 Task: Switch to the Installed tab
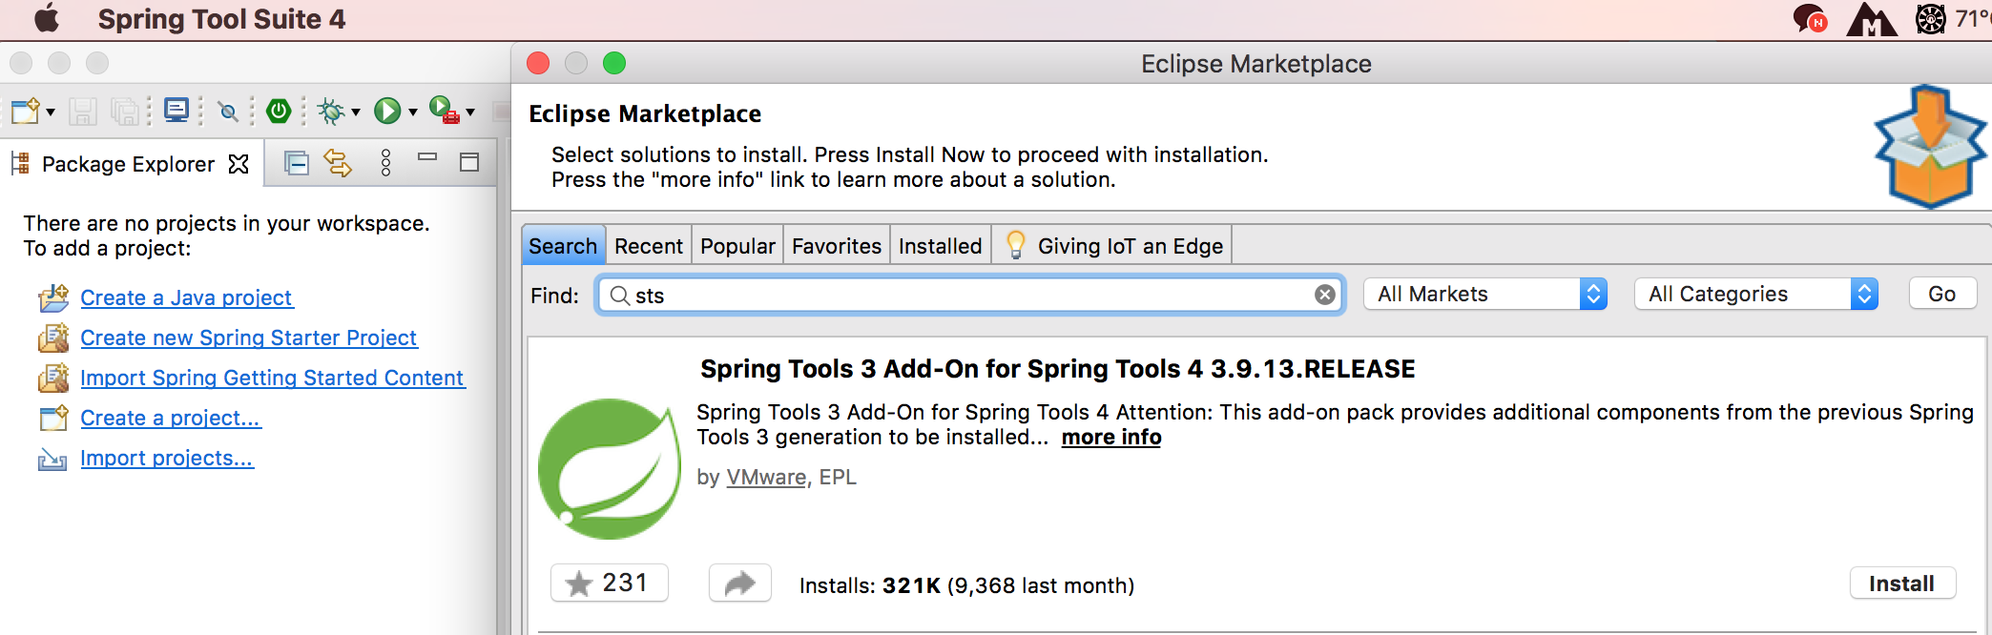[941, 246]
